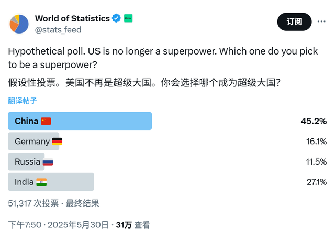The width and height of the screenshot is (335, 239).
Task: Select the Russia poll result bar
Action: coord(26,161)
